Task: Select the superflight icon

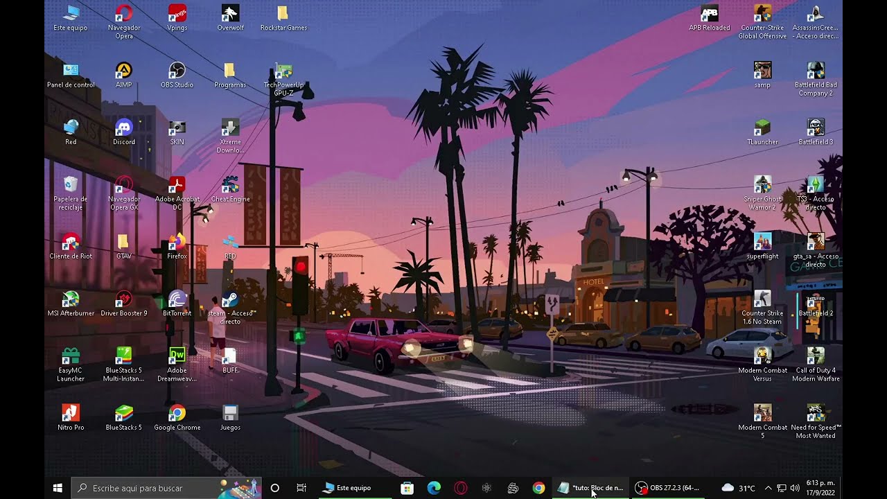Action: pyautogui.click(x=762, y=246)
